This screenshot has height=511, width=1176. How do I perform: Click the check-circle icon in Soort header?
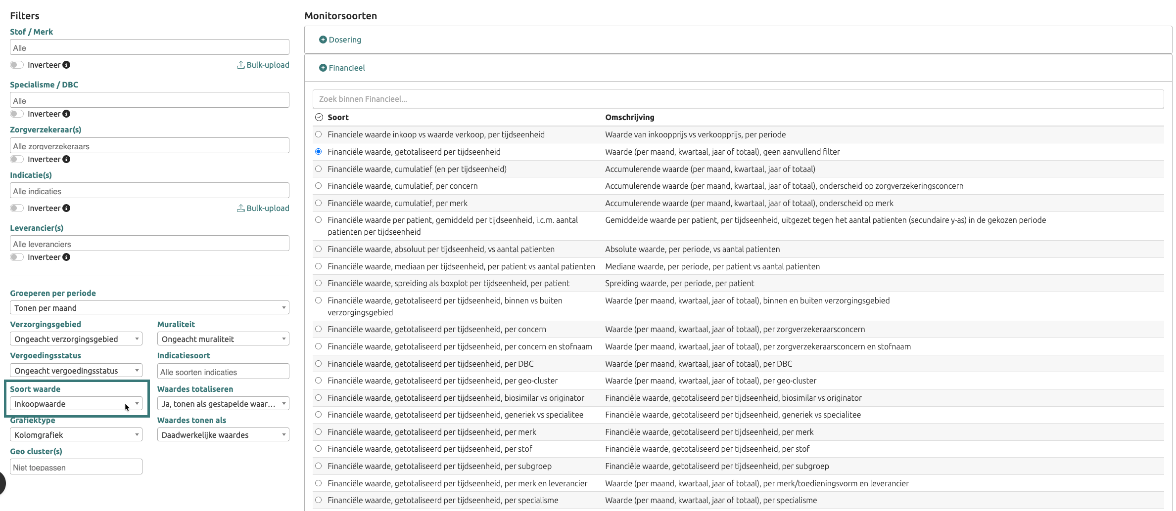(x=319, y=117)
